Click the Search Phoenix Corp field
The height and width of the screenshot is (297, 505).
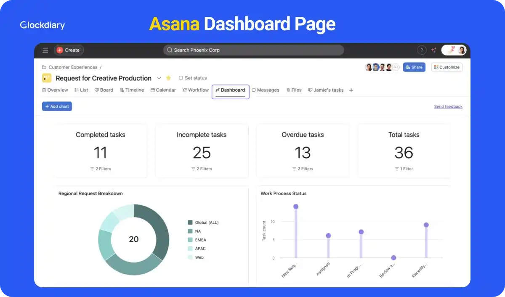click(x=253, y=50)
